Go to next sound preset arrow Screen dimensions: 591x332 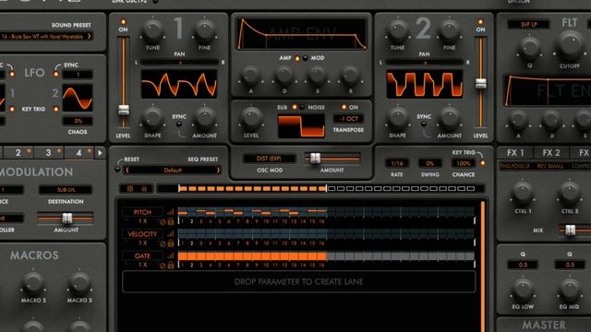(x=90, y=36)
